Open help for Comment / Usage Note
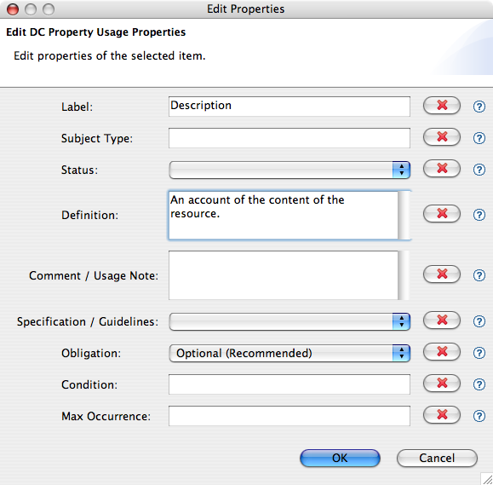 click(479, 275)
